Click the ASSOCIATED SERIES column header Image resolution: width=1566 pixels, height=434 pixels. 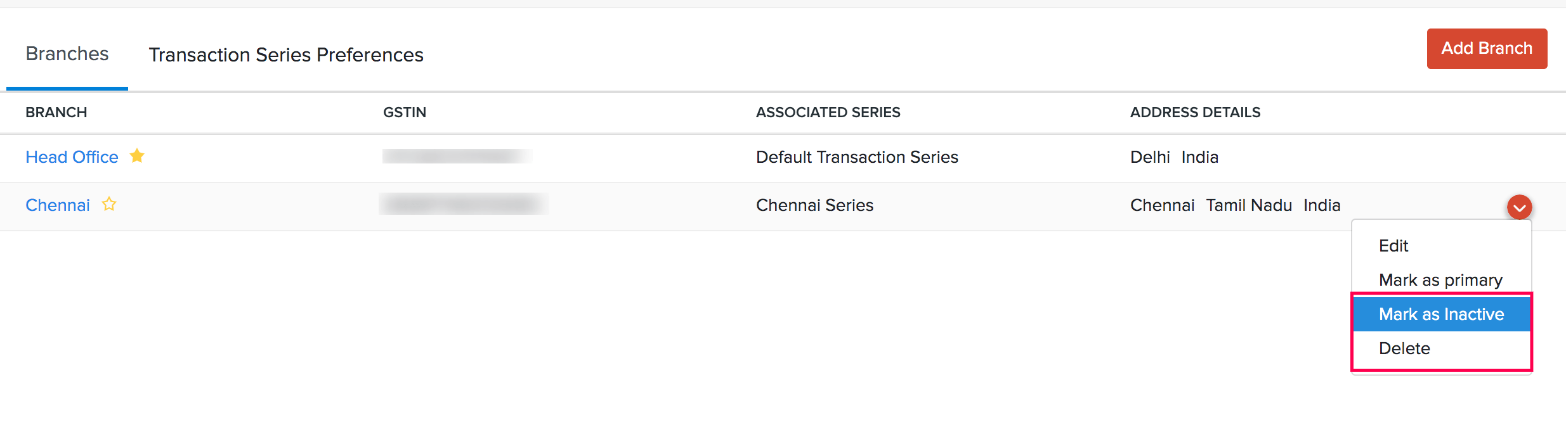click(828, 112)
